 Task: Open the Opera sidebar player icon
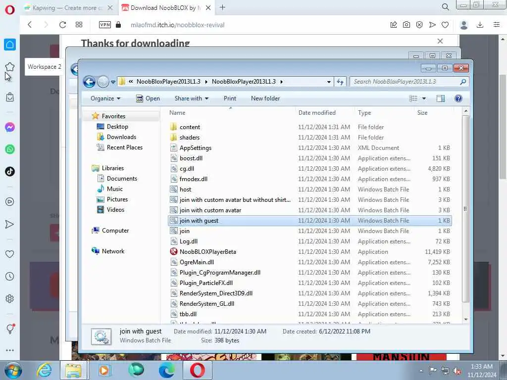tap(10, 202)
